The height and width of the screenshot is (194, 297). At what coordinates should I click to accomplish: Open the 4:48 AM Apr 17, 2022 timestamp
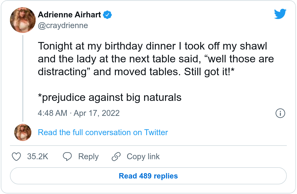79,113
